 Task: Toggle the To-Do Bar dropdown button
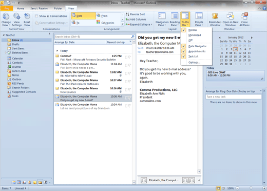185,20
